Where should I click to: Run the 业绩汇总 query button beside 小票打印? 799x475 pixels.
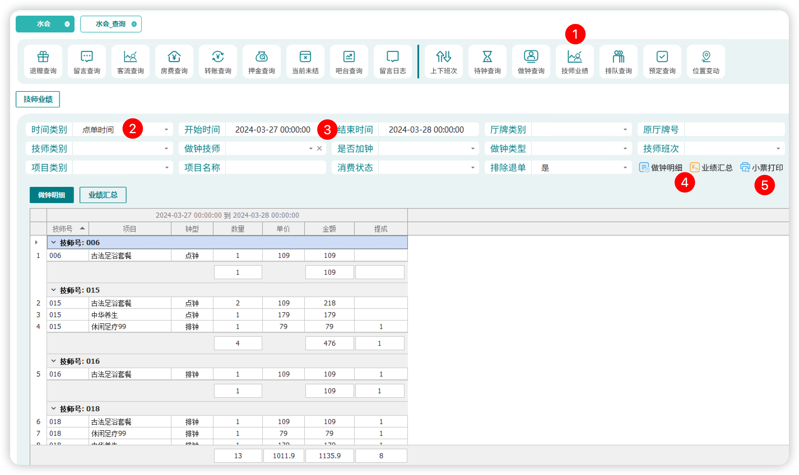711,168
